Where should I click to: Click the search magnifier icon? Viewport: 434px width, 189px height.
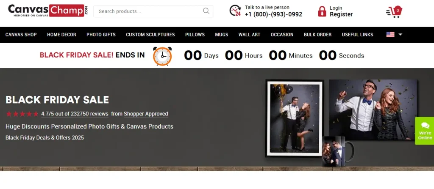click(206, 11)
